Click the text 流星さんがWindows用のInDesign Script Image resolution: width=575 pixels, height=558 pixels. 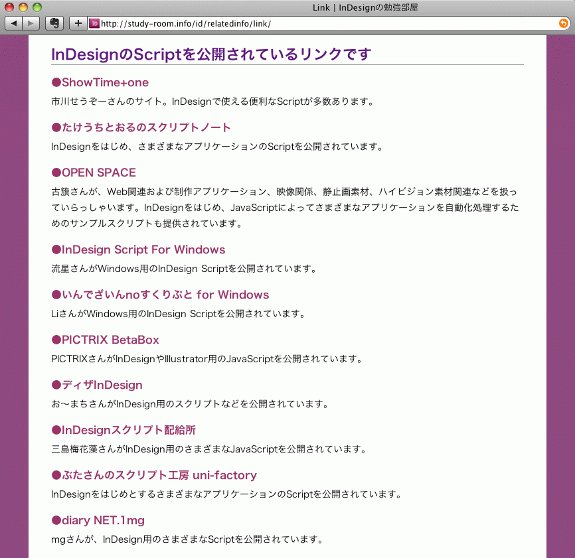pos(184,269)
